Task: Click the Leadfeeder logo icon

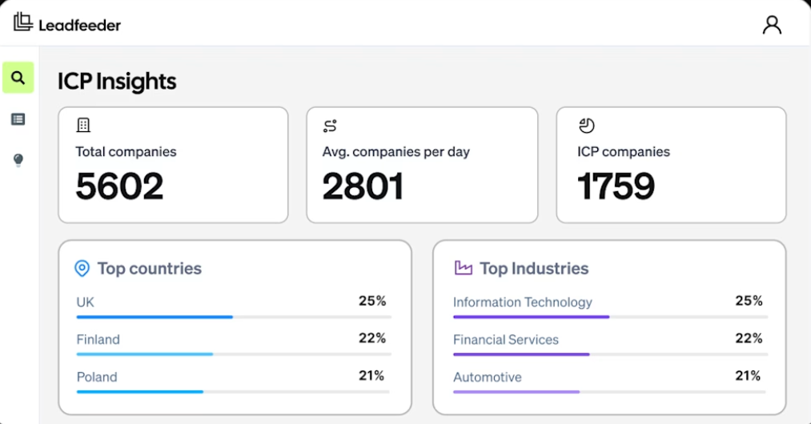Action: click(23, 22)
